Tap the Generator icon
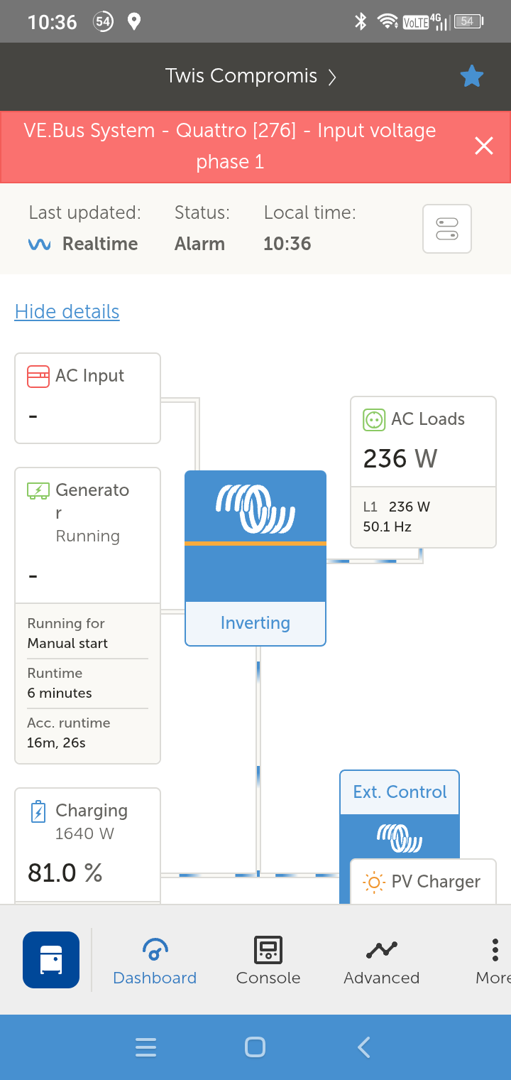 click(x=38, y=490)
